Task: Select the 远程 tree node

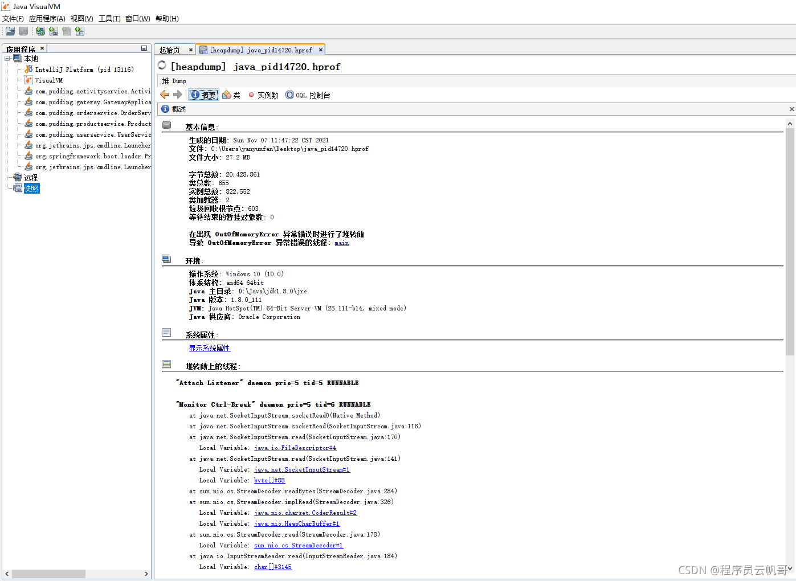Action: (x=31, y=177)
